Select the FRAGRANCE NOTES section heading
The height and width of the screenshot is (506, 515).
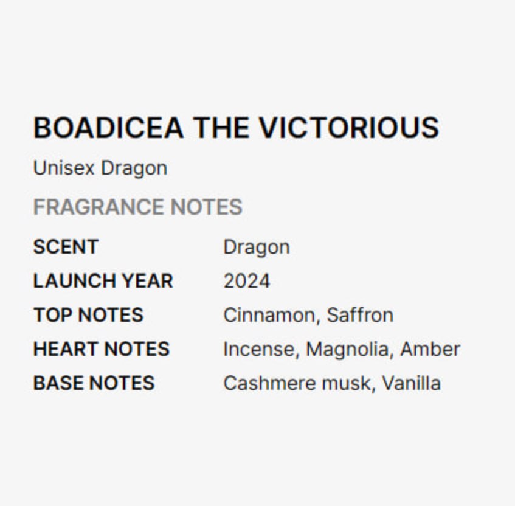[x=138, y=207]
